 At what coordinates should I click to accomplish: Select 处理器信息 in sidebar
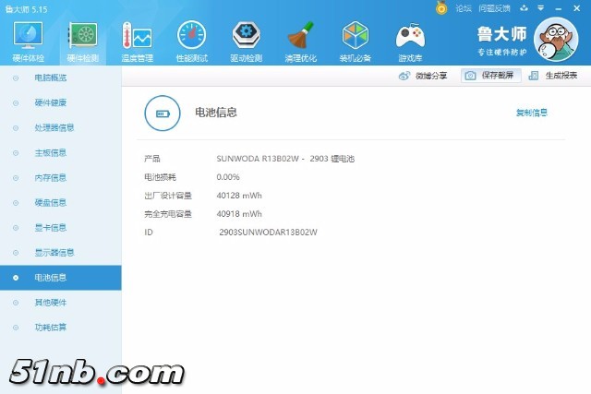61,127
